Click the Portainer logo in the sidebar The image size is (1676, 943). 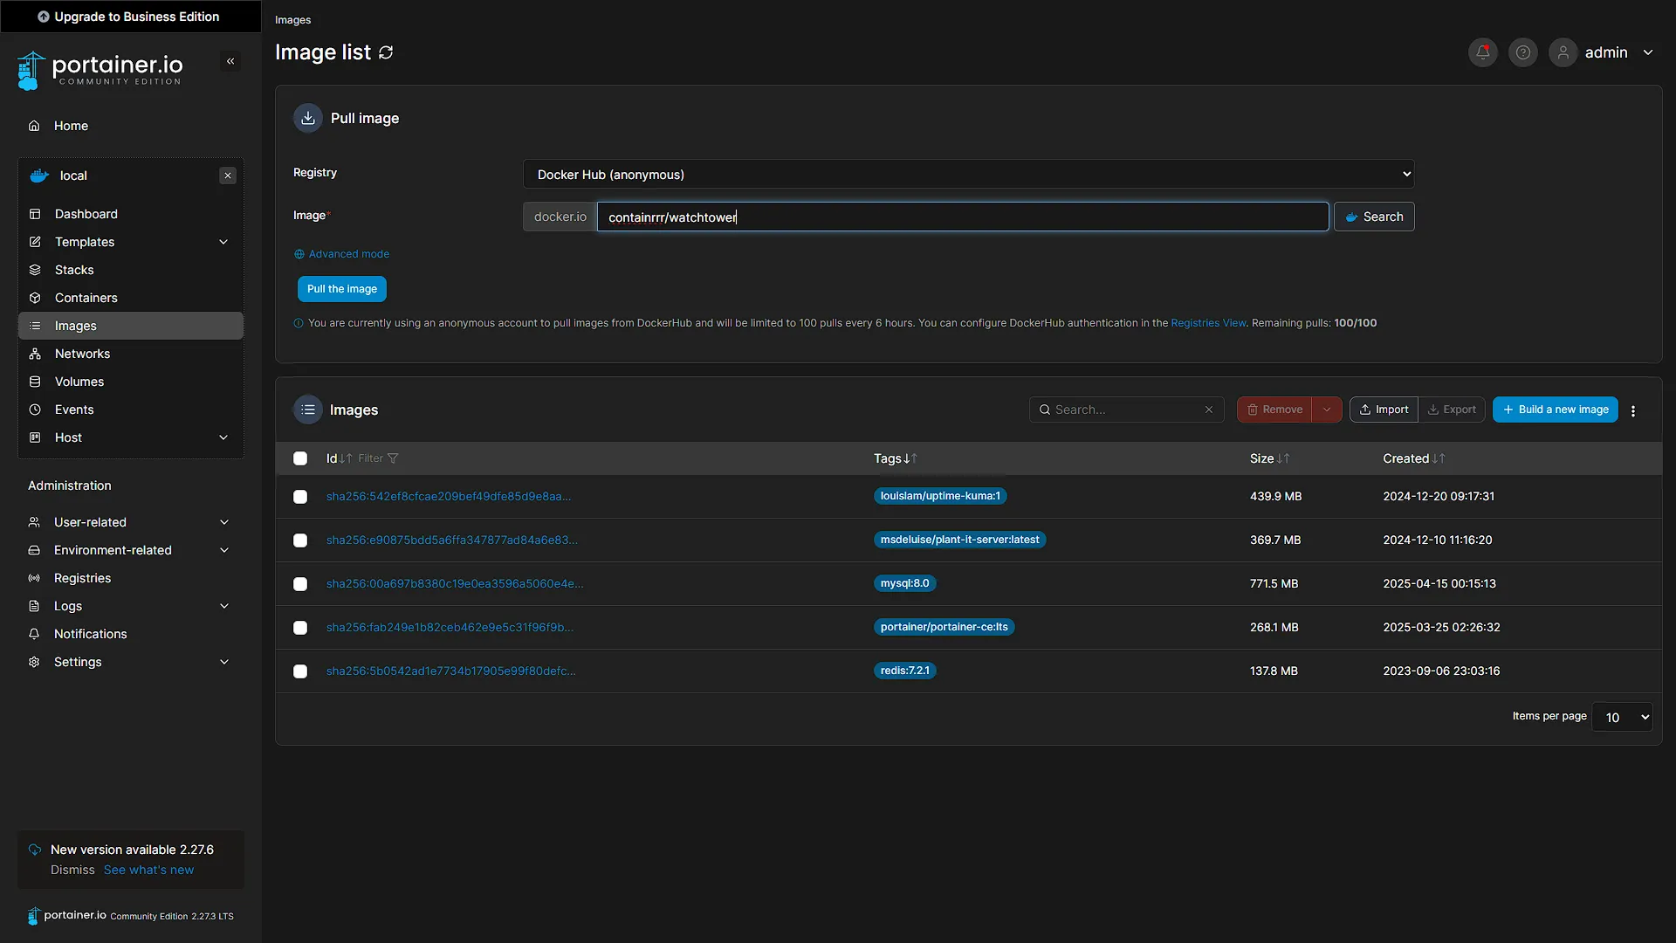pos(100,70)
